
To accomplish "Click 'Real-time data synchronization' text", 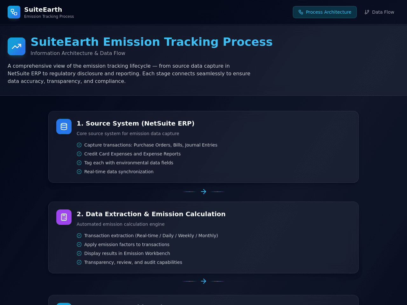I will click(x=119, y=172).
